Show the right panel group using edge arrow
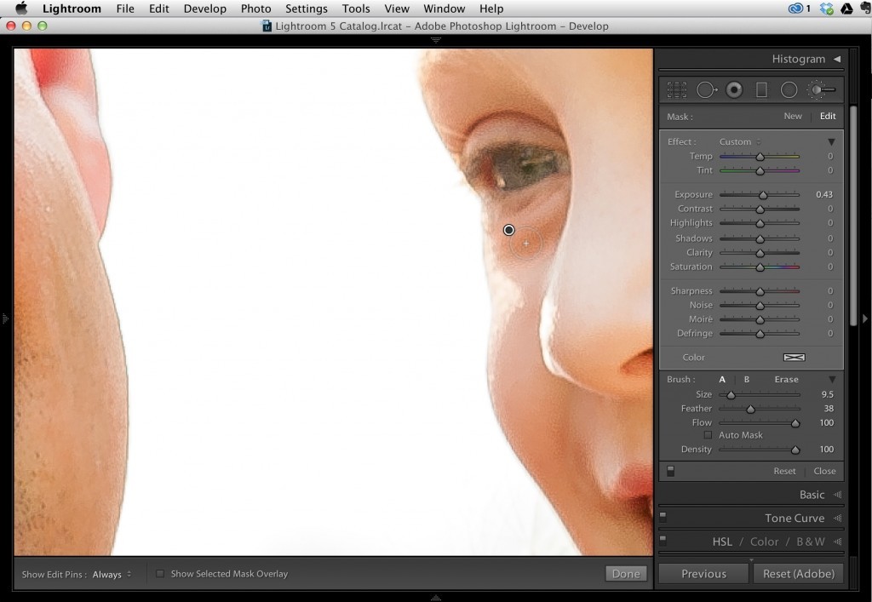872x602 pixels. click(x=865, y=318)
